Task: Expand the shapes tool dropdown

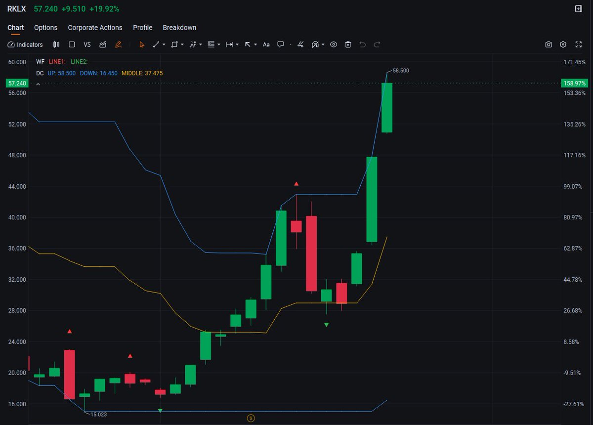Action: pyautogui.click(x=182, y=44)
